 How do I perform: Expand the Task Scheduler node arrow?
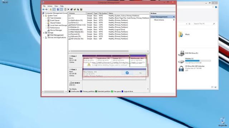(46, 18)
